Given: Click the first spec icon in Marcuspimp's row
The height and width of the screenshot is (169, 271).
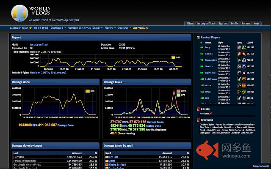Looking at the screenshot, I should click(239, 60).
